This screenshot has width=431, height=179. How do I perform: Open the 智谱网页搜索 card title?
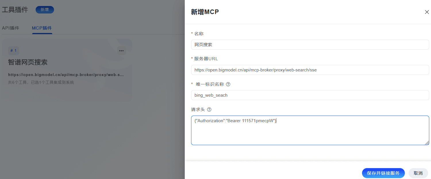pos(28,62)
